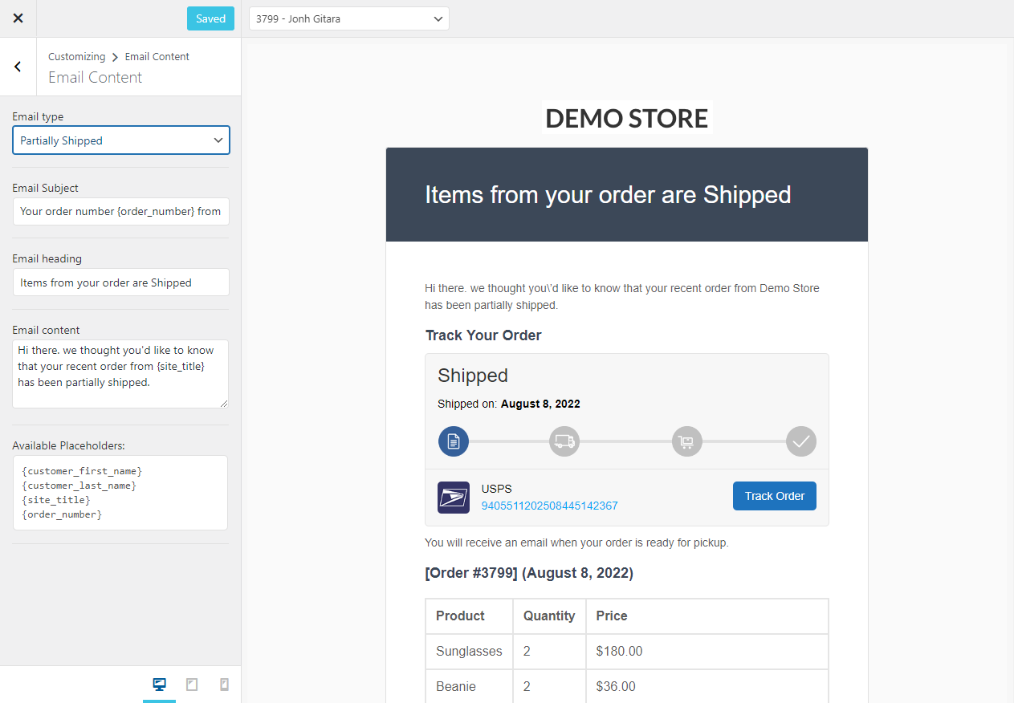The width and height of the screenshot is (1014, 703).
Task: Expand the Email type list to change Partially Shipped
Action: tap(120, 140)
